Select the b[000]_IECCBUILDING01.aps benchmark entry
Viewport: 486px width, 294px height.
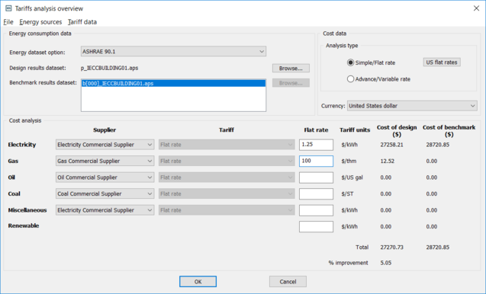174,83
